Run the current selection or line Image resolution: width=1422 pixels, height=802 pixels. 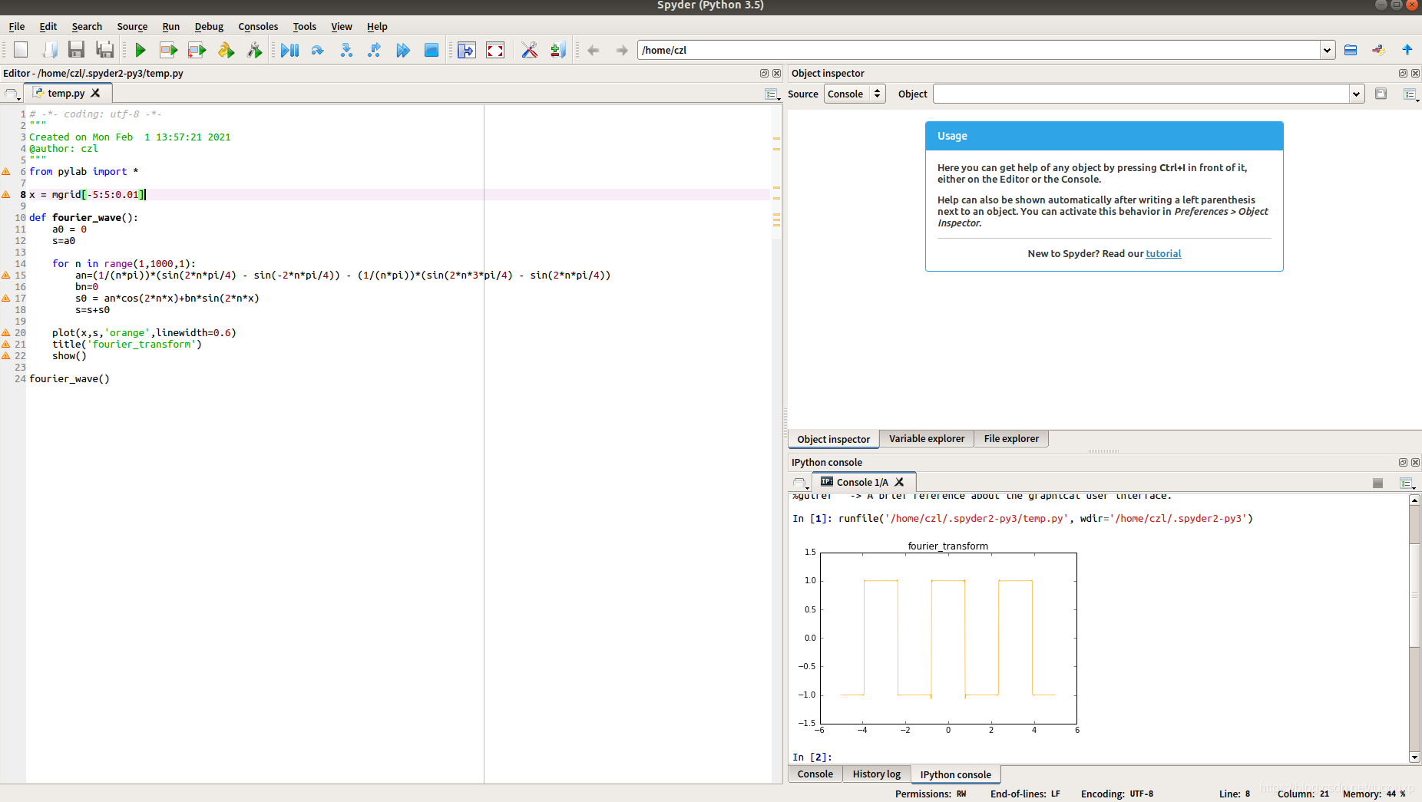point(226,50)
